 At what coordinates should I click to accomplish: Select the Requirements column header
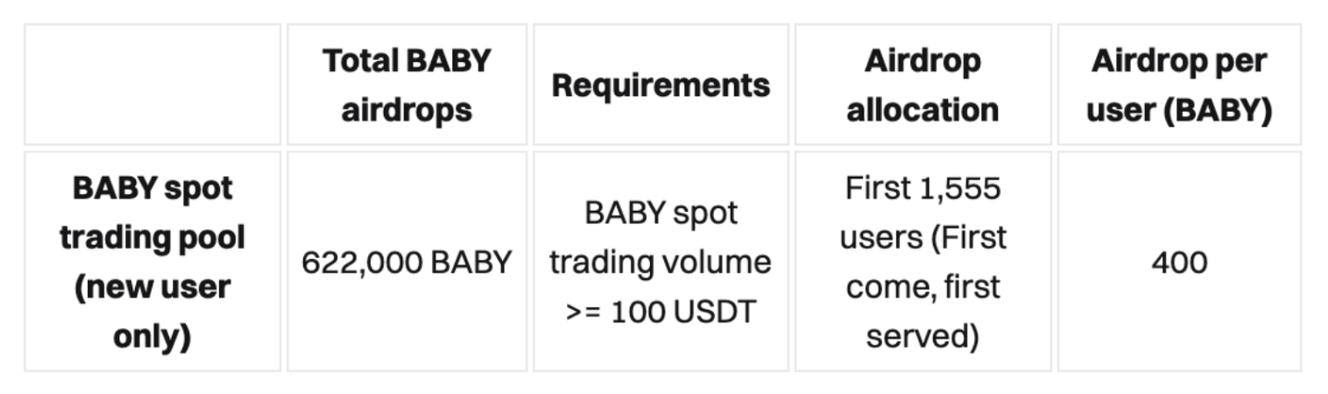(661, 85)
